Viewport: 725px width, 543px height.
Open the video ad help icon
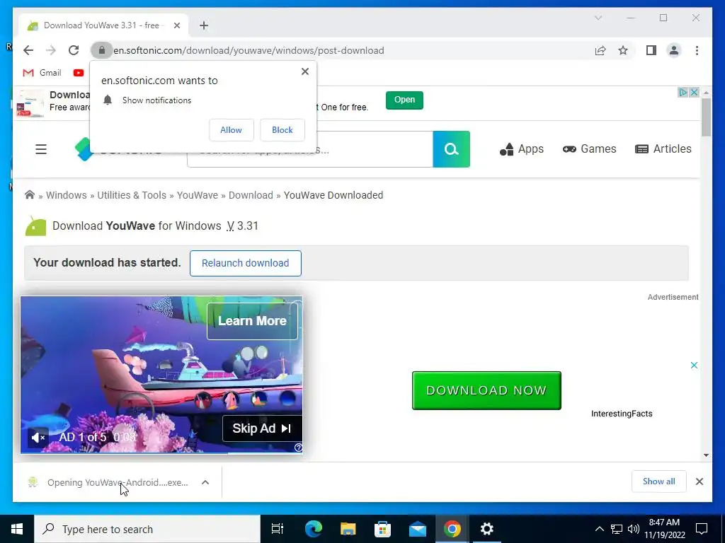(298, 448)
